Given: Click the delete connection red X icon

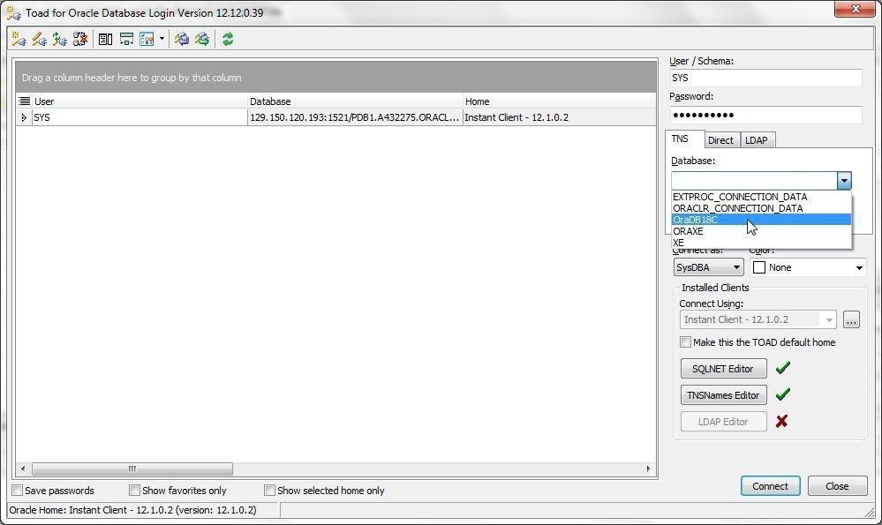Looking at the screenshot, I should [80, 39].
